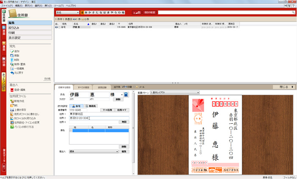Click the 削除 (delete) trash icon

pos(11,60)
